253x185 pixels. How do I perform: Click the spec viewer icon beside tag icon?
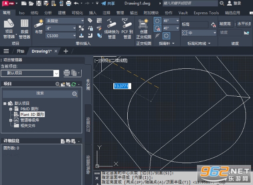pos(99,20)
